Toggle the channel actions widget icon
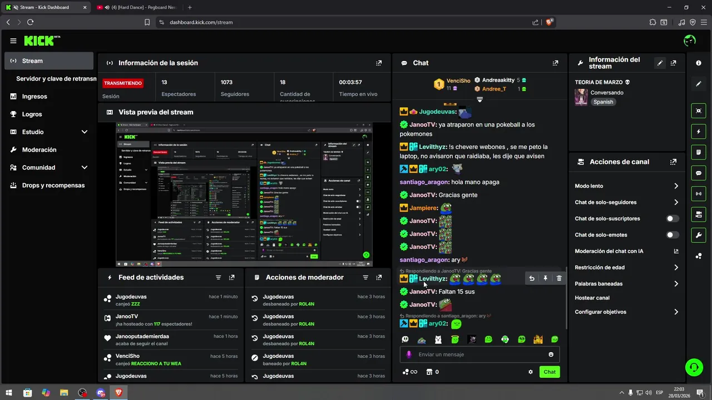 point(699,214)
